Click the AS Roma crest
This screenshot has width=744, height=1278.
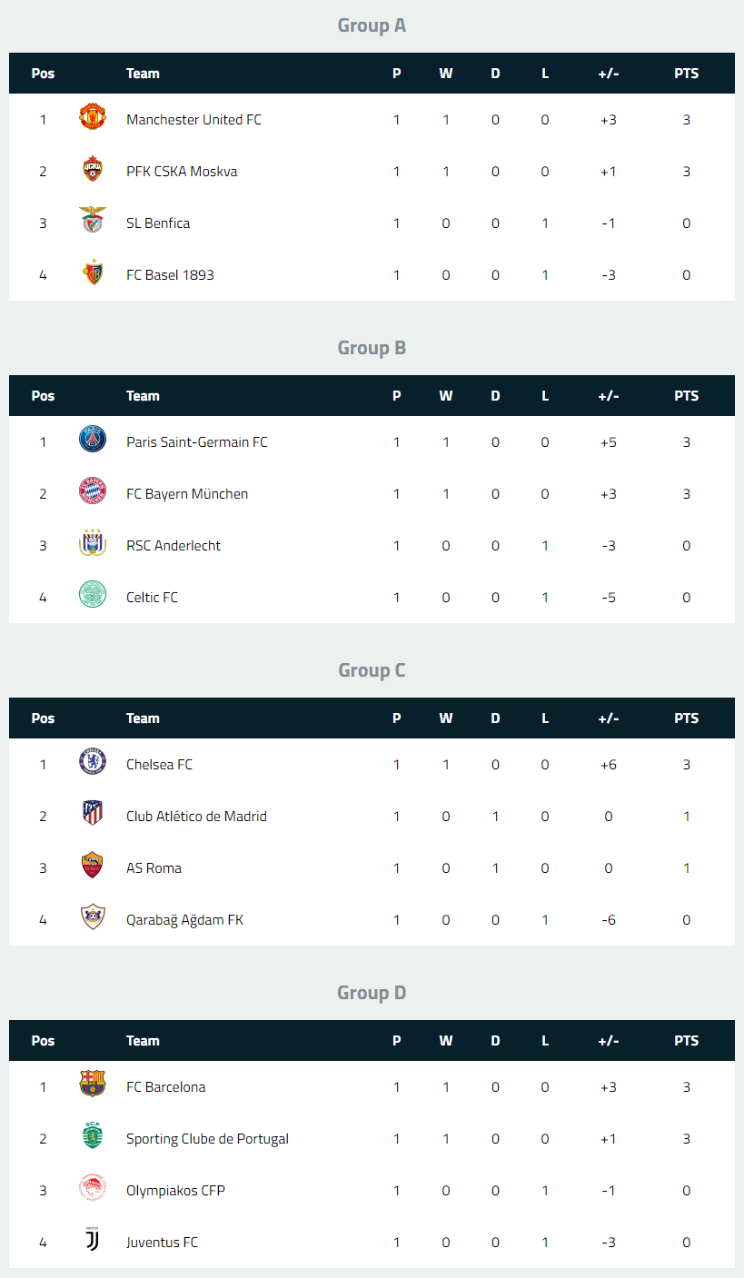pyautogui.click(x=93, y=867)
